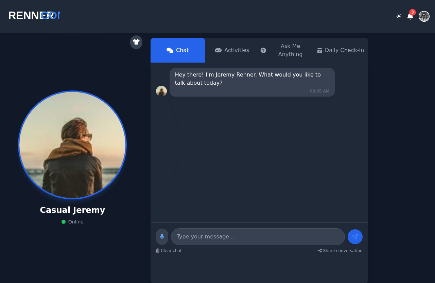Click the Casual Jeremy profile picture

click(72, 145)
